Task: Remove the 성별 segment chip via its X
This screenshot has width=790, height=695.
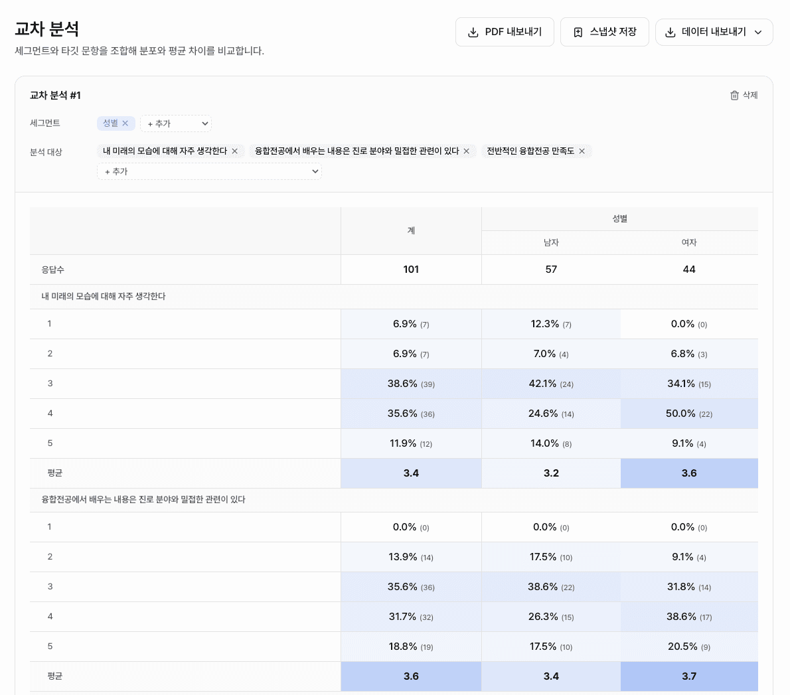Action: click(125, 123)
